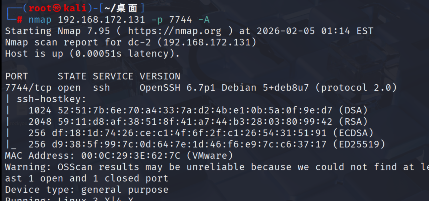Click the PORT column header
Screen dimensions: 429x201
17,76
